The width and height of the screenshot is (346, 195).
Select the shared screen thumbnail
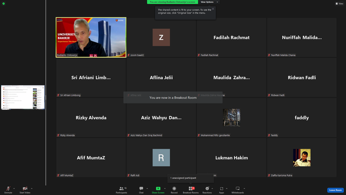tap(23, 97)
